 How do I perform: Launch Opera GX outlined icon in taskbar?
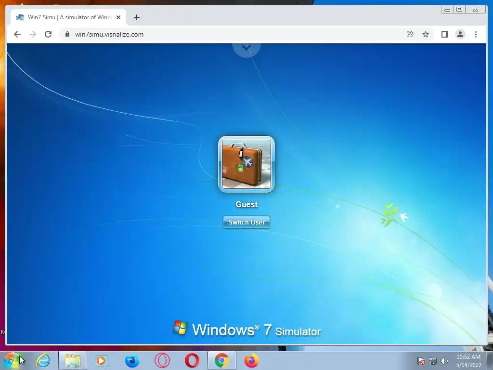coord(162,361)
